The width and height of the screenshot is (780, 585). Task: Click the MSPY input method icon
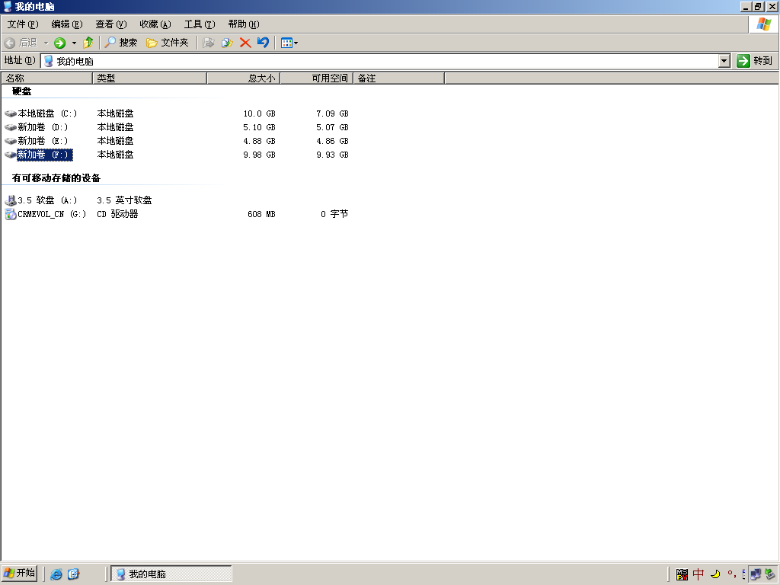(x=682, y=574)
